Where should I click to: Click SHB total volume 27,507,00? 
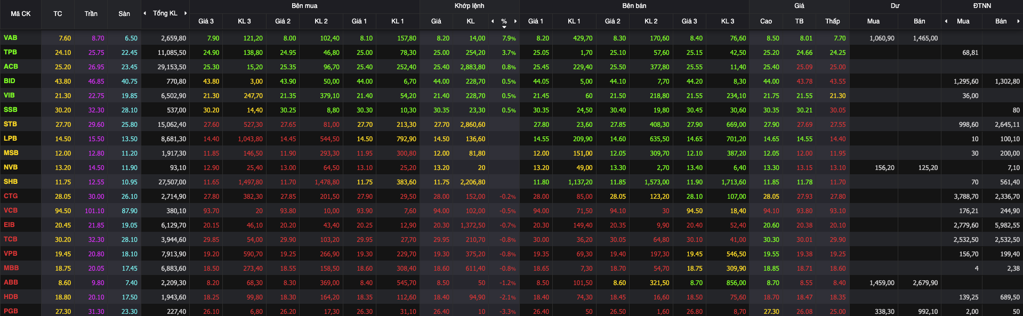click(x=172, y=182)
